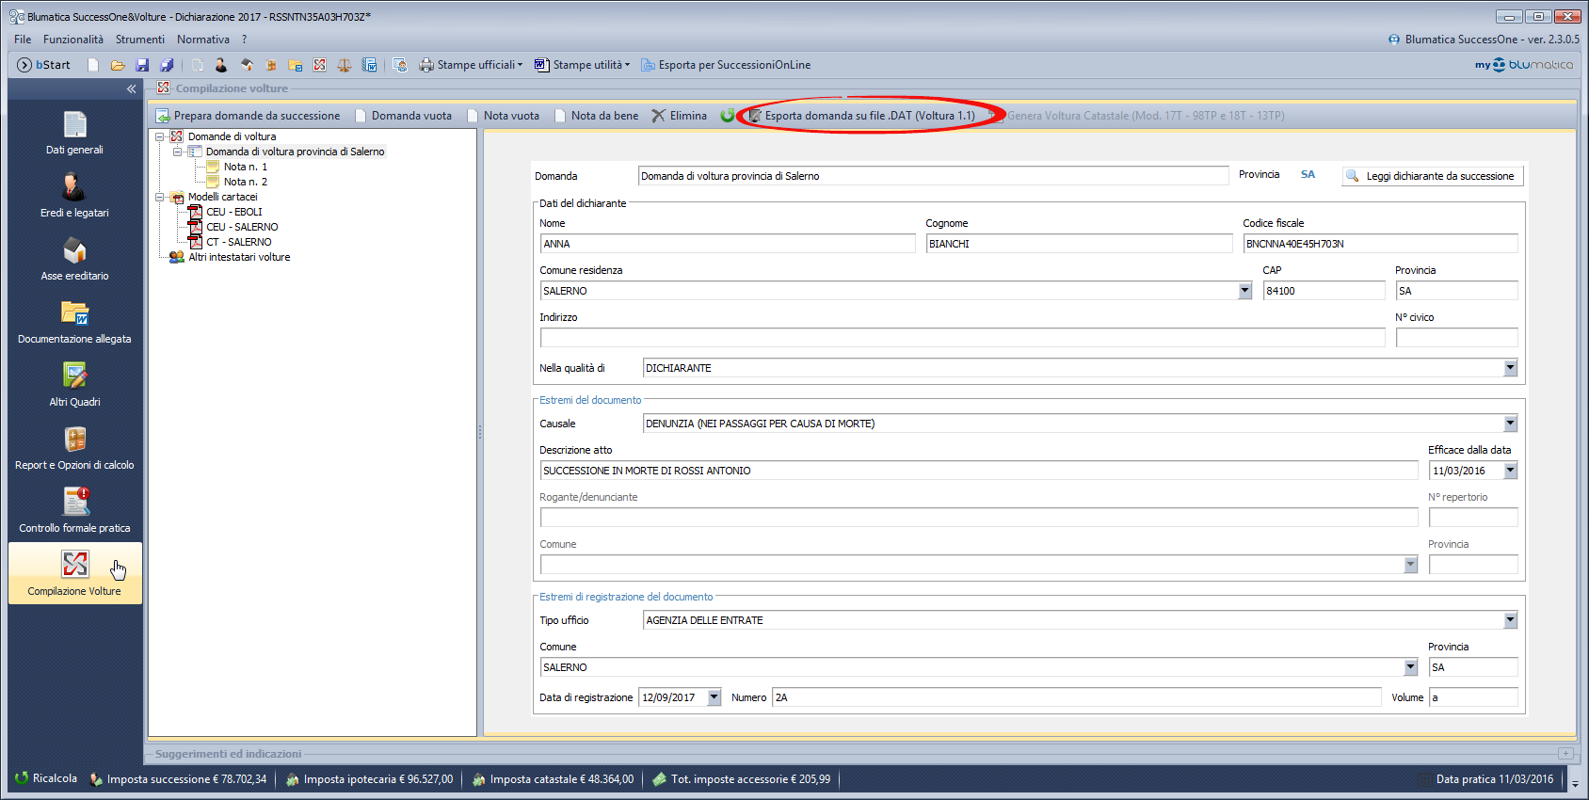Open Altri Quadri section
1589x800 pixels.
[74, 385]
